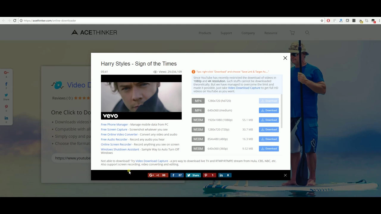Image resolution: width=381 pixels, height=214 pixels.
Task: Click the 'Harry Styles - Sign of the Times' title
Action: [139, 64]
